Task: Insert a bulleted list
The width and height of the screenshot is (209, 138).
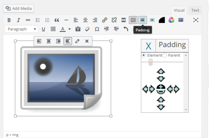Action: pyautogui.click(x=38, y=20)
